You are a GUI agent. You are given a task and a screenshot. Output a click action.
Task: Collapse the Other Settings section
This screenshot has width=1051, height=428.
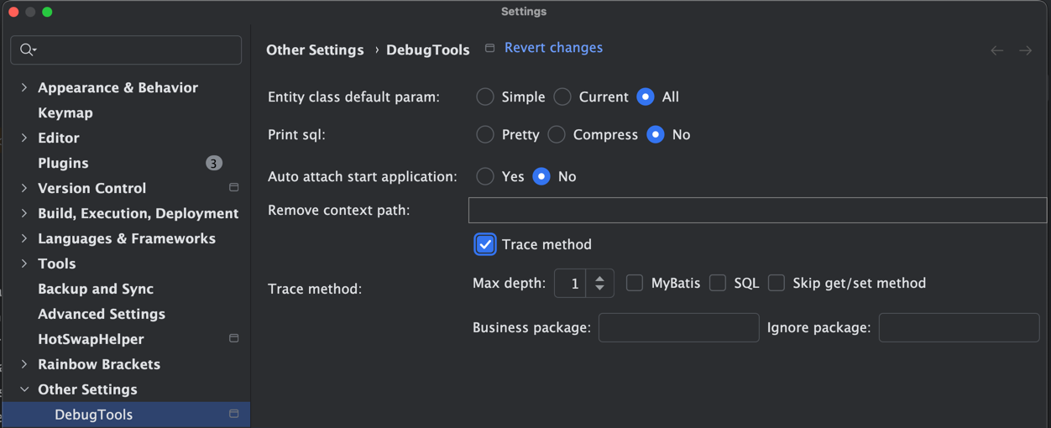tap(24, 389)
